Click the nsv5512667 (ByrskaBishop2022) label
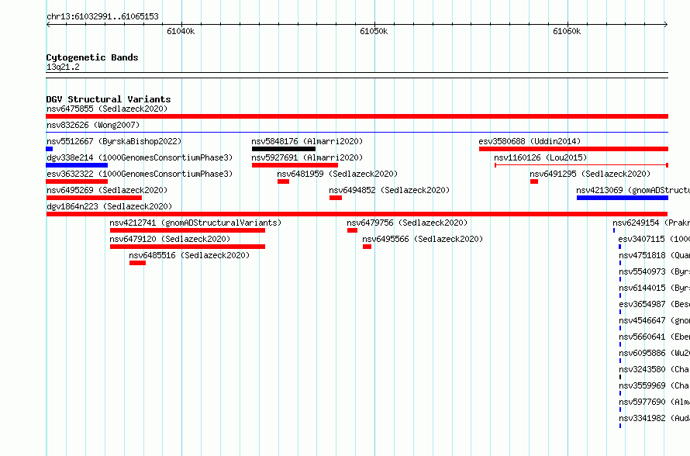Screen dimensions: 690x456 (114, 141)
